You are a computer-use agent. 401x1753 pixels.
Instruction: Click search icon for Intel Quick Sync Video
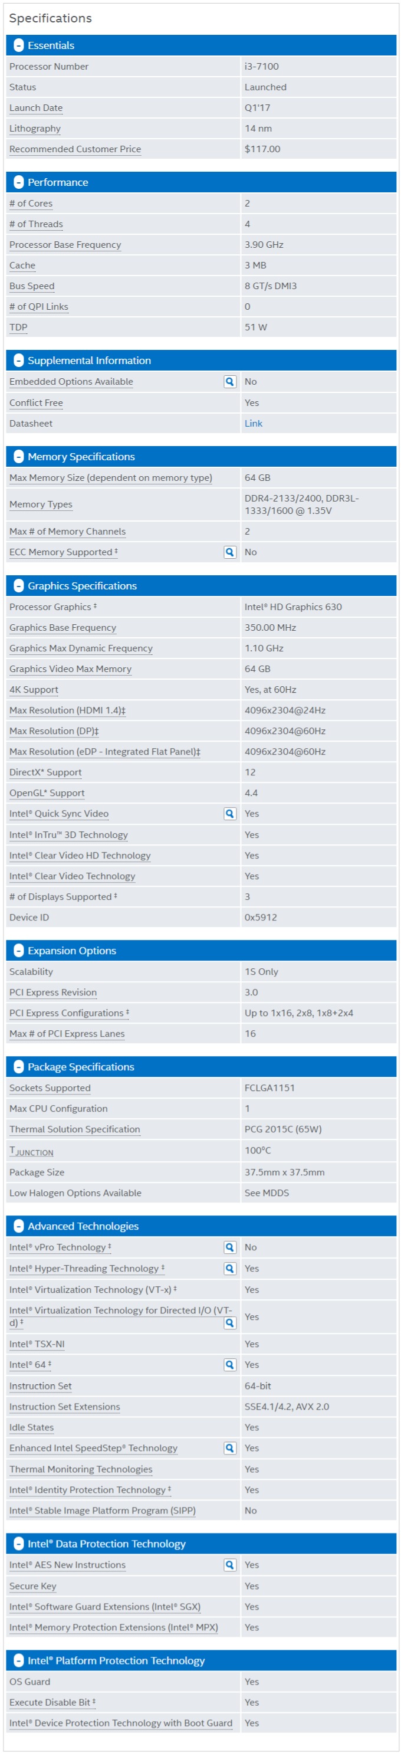[x=230, y=814]
